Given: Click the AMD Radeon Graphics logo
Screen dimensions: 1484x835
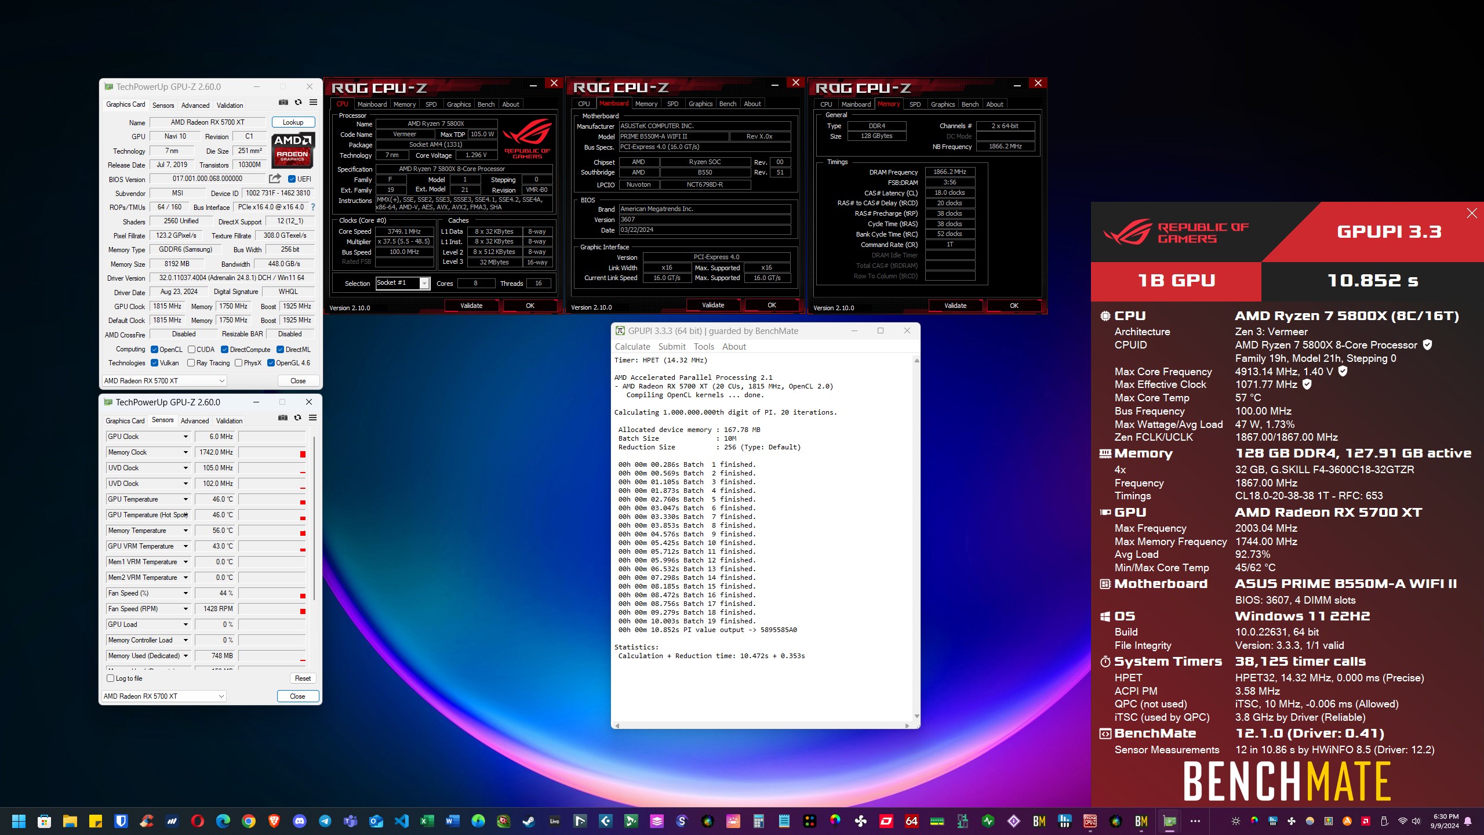Looking at the screenshot, I should point(293,150).
